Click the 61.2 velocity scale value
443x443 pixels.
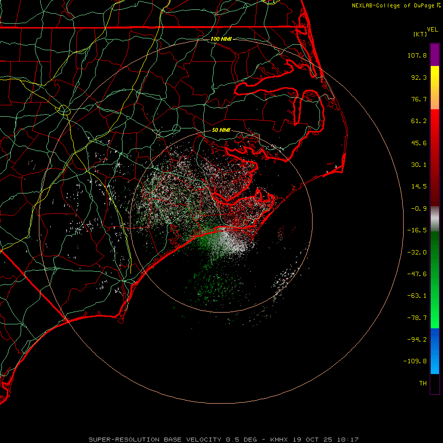coord(419,121)
